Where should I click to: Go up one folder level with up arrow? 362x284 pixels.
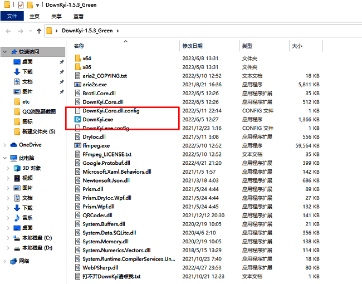pos(38,31)
